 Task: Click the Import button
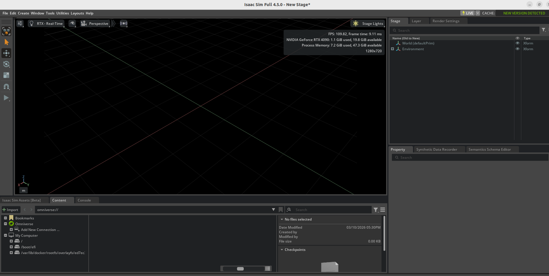pyautogui.click(x=10, y=210)
